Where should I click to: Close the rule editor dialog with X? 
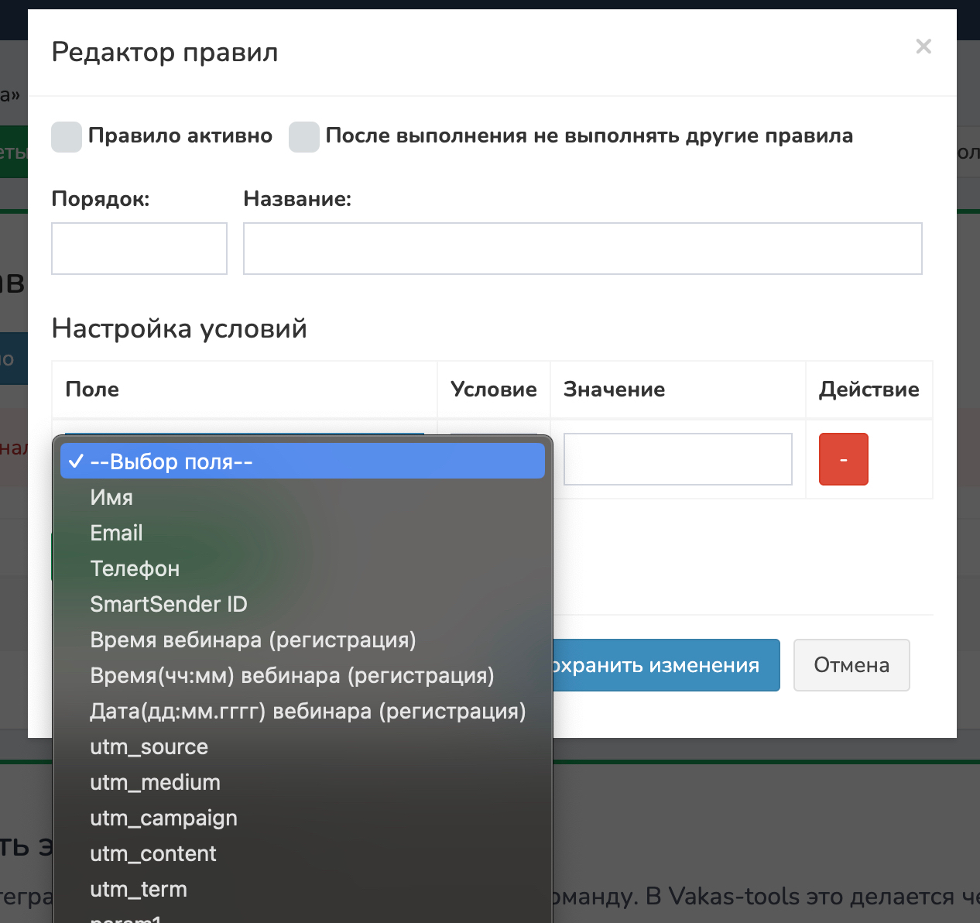click(x=923, y=46)
